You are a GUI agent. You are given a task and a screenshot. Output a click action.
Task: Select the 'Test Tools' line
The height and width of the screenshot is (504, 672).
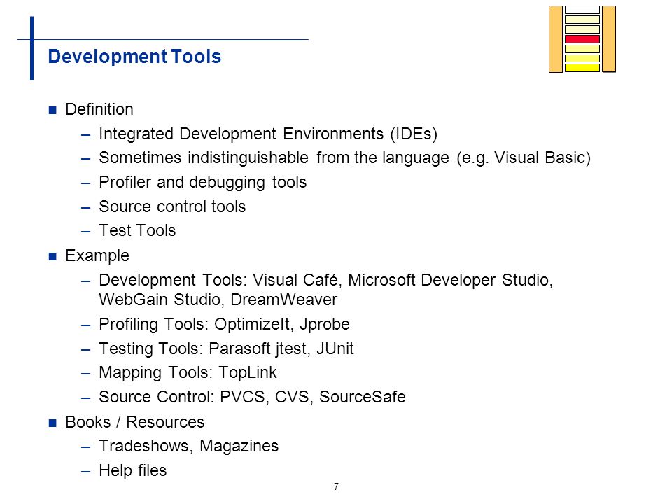coord(138,230)
